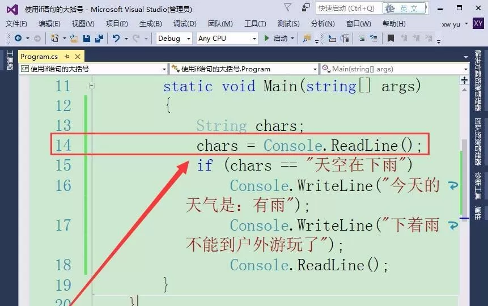
Task: Click the New Project toolbar icon
Action: 55,39
